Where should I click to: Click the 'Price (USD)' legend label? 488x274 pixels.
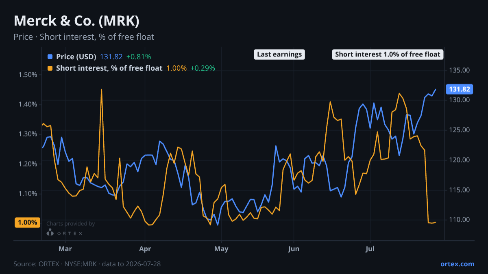pos(76,56)
